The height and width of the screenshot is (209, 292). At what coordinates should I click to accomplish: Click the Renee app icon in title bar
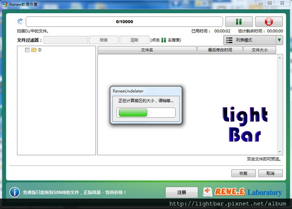point(5,5)
